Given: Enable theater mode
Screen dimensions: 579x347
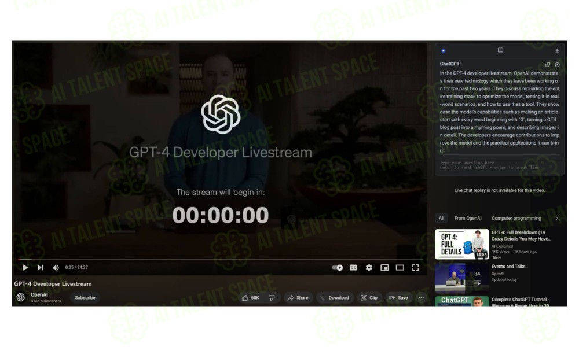Looking at the screenshot, I should pyautogui.click(x=400, y=267).
